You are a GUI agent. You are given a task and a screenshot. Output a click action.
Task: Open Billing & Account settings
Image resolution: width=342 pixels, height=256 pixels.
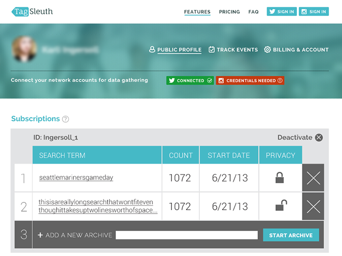point(297,50)
